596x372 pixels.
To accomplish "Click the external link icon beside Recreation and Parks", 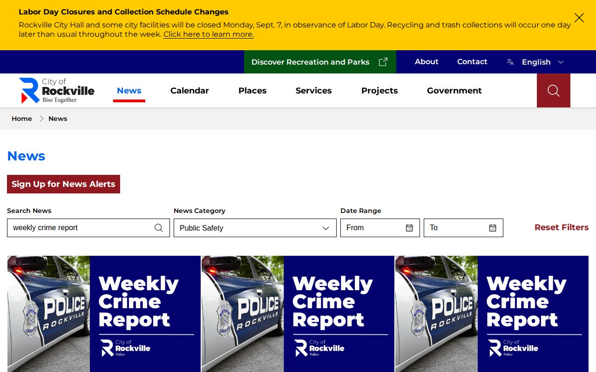I will click(x=383, y=62).
